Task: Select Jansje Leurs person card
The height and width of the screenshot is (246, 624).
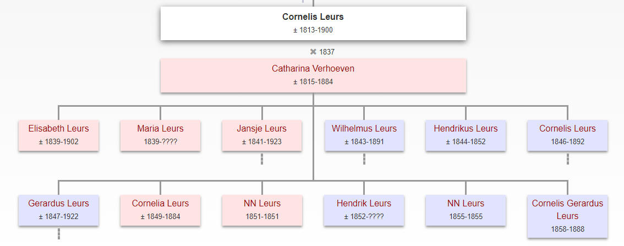Action: tap(262, 135)
